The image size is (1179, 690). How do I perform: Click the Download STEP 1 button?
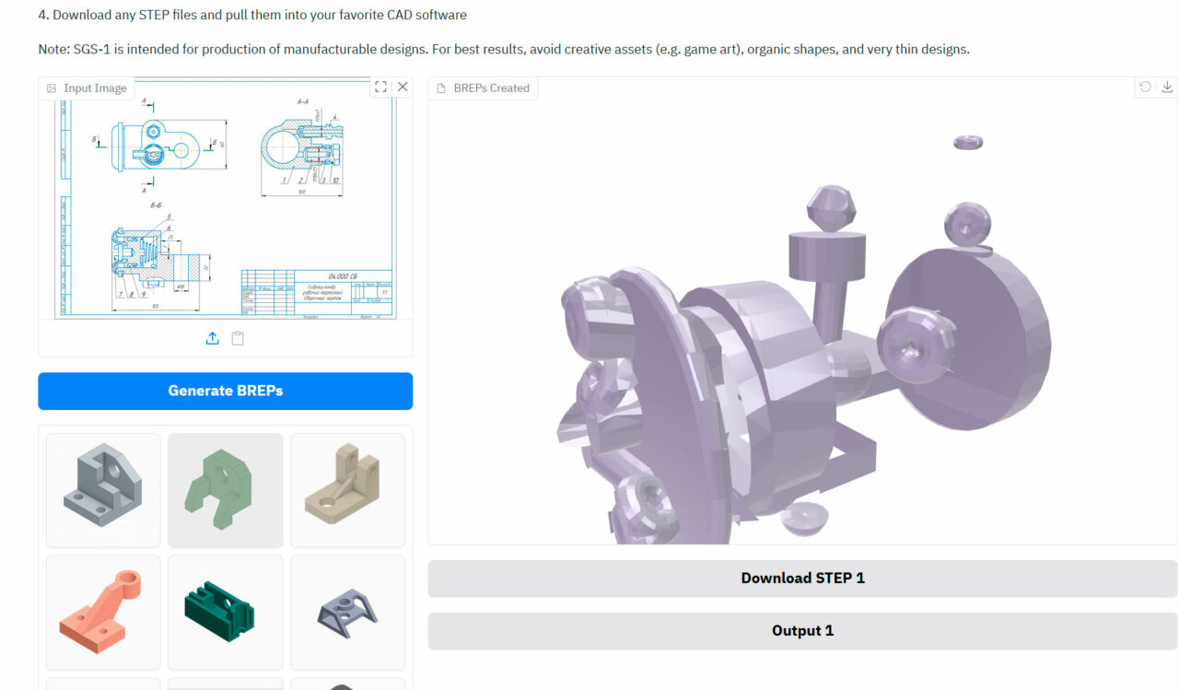[x=802, y=579]
